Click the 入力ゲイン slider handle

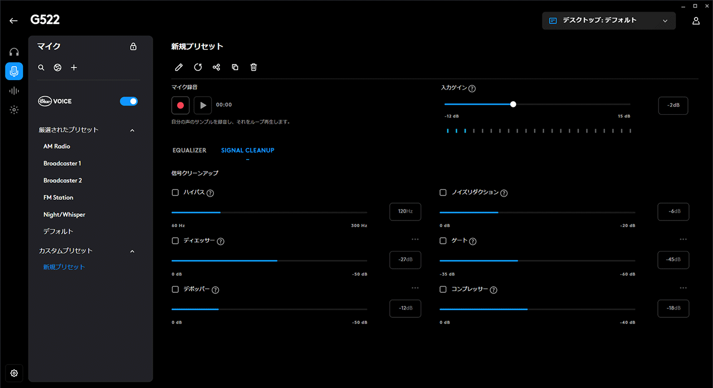(513, 104)
